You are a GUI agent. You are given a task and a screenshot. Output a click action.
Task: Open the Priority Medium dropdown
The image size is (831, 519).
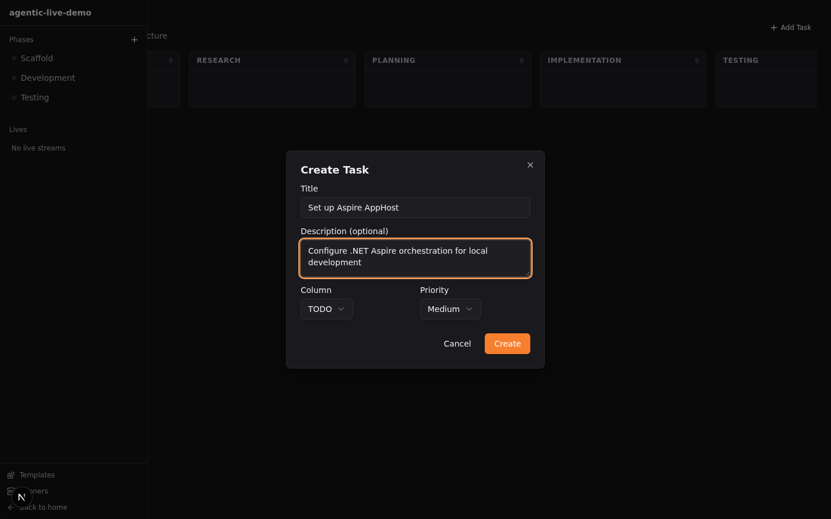point(450,309)
